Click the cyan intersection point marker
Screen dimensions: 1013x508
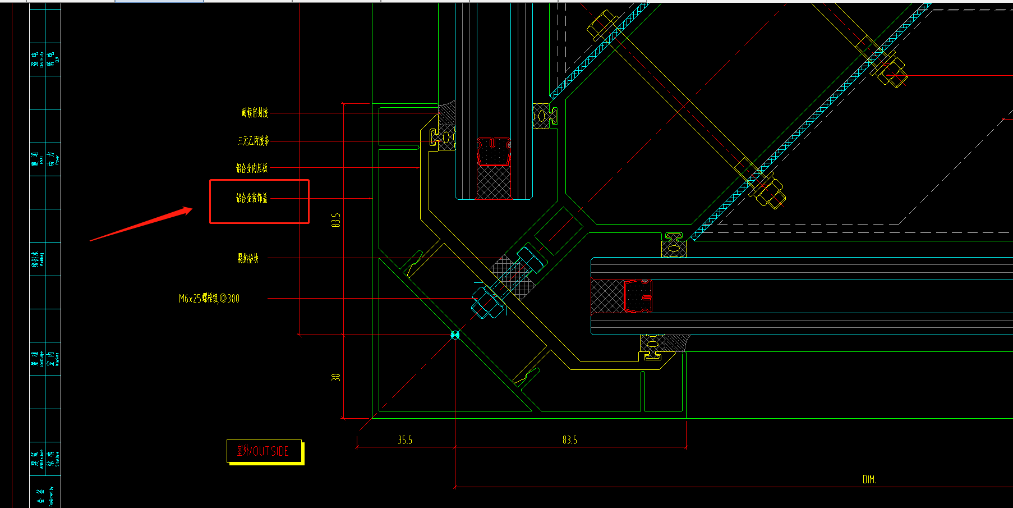pyautogui.click(x=455, y=335)
